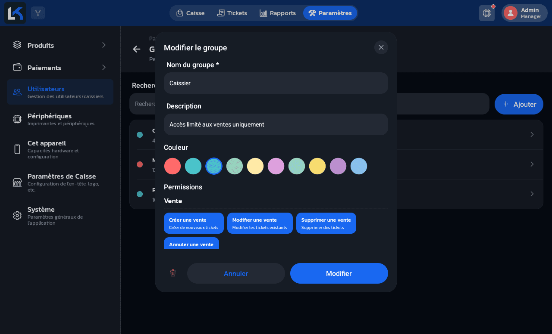This screenshot has width=552, height=334.
Task: Focus the search field left of Ajouter
Action: click(309, 104)
